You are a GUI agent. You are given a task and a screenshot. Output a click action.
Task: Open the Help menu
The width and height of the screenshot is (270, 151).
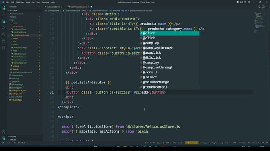pyautogui.click(x=53, y=2)
